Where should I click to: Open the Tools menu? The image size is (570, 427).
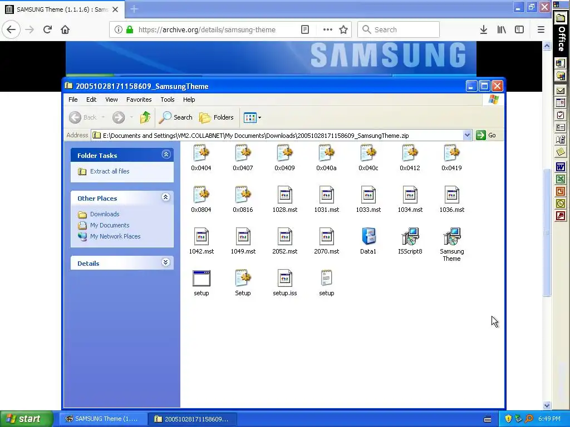[167, 100]
